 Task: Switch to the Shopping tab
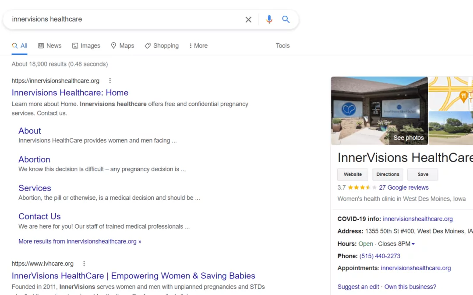pos(162,46)
